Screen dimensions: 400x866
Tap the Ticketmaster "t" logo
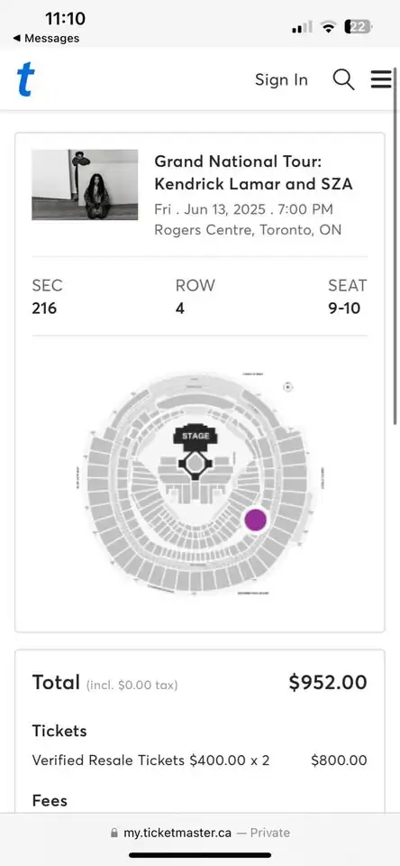click(x=25, y=79)
